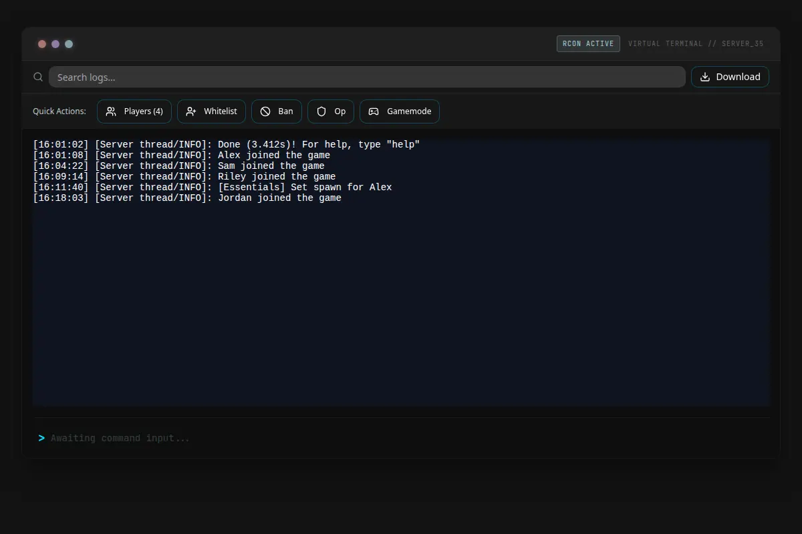Click the VIRTUAL TERMINAL // SERVER_35 title
This screenshot has width=802, height=534.
pyautogui.click(x=696, y=44)
